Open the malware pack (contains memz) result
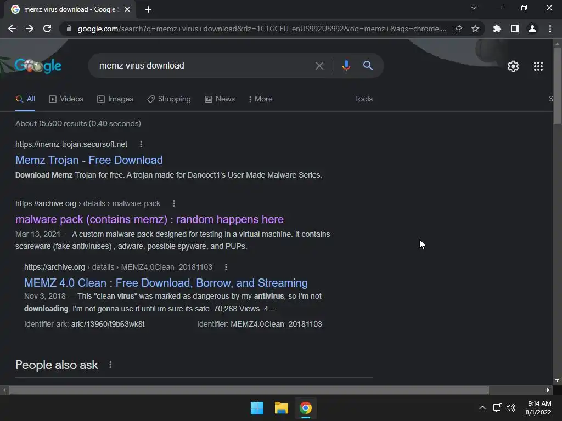The width and height of the screenshot is (562, 421). [x=149, y=219]
